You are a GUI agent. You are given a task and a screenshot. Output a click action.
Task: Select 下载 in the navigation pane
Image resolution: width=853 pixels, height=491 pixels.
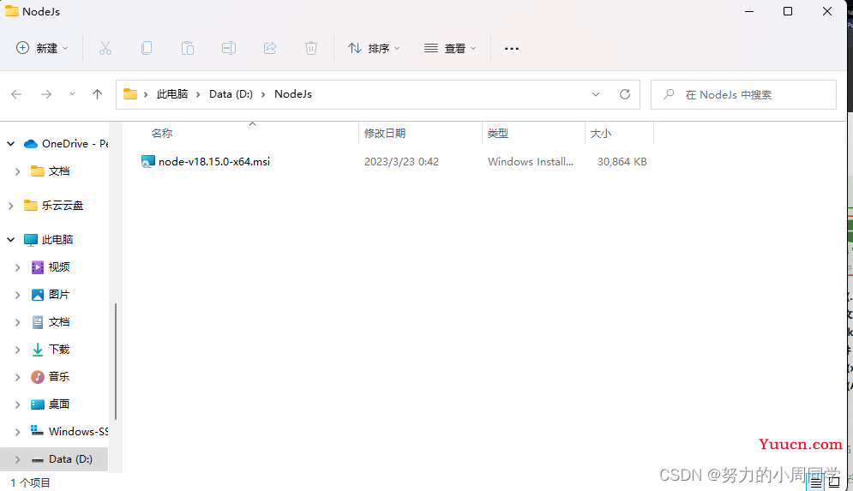(59, 349)
